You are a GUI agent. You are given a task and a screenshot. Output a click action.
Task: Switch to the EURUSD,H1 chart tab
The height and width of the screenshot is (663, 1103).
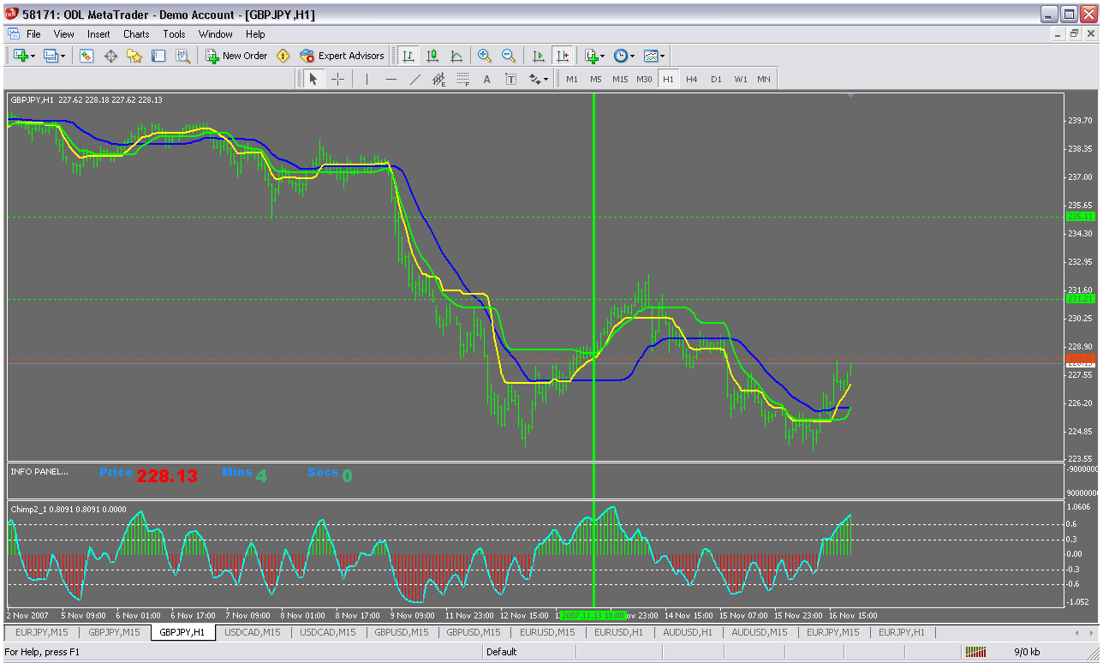click(619, 632)
